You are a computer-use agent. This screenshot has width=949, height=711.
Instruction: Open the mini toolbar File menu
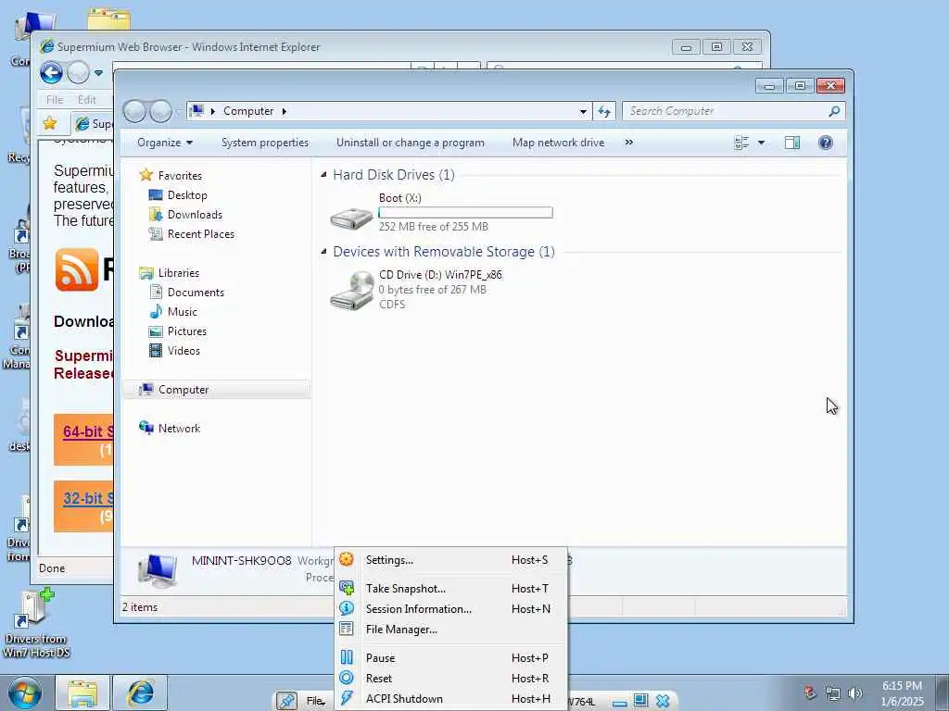point(315,701)
